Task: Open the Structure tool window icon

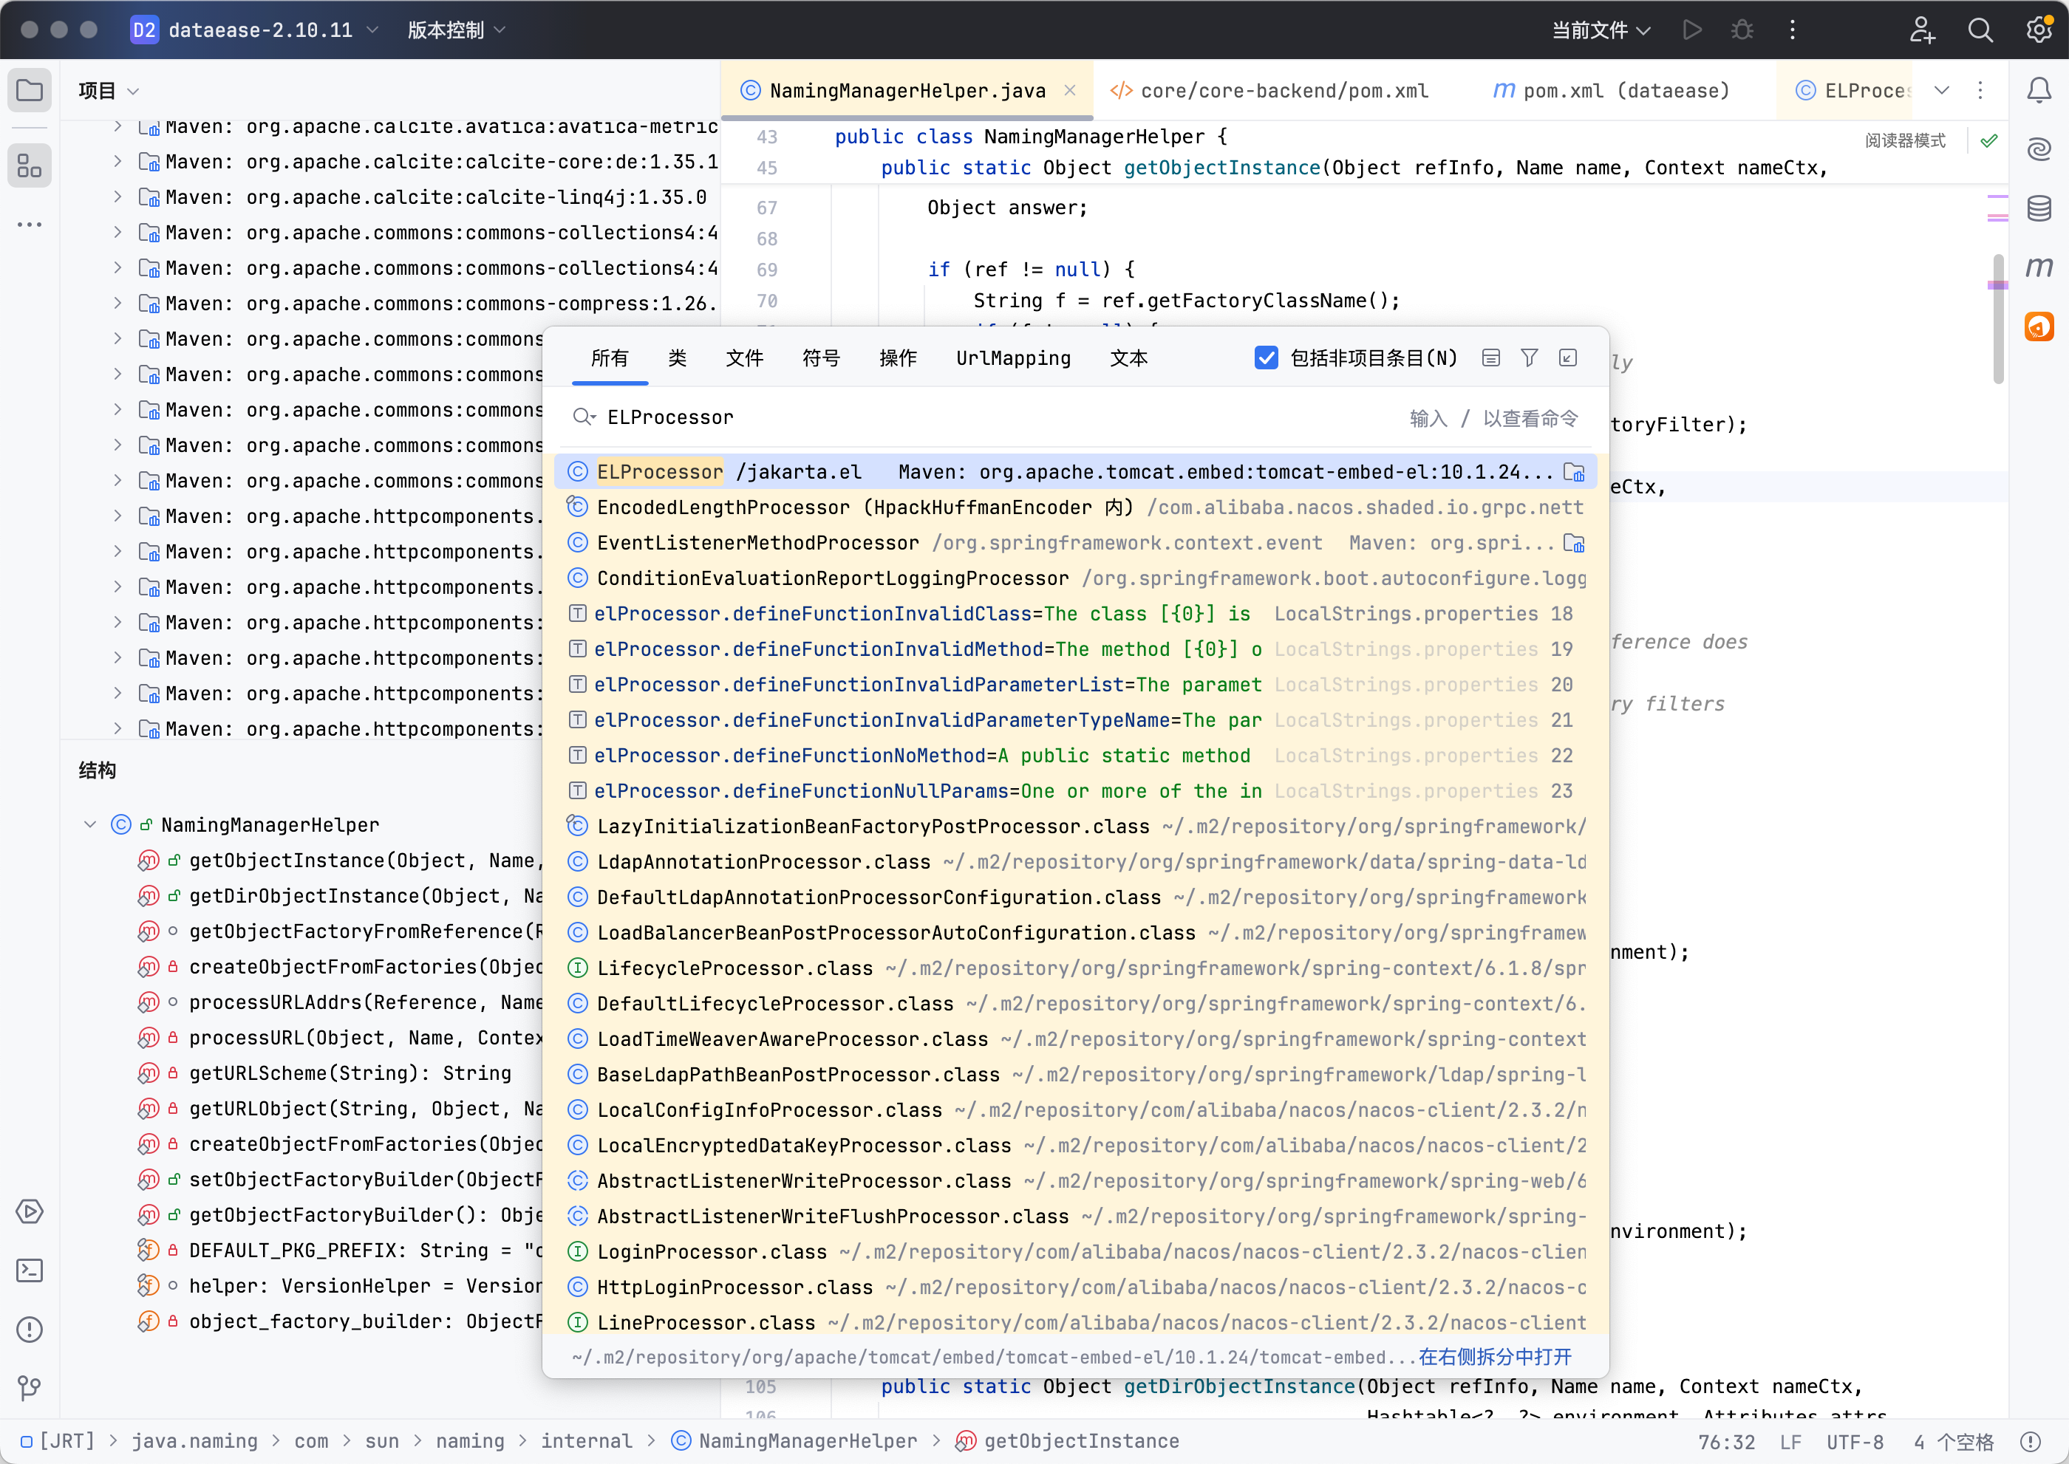Action: coord(30,165)
